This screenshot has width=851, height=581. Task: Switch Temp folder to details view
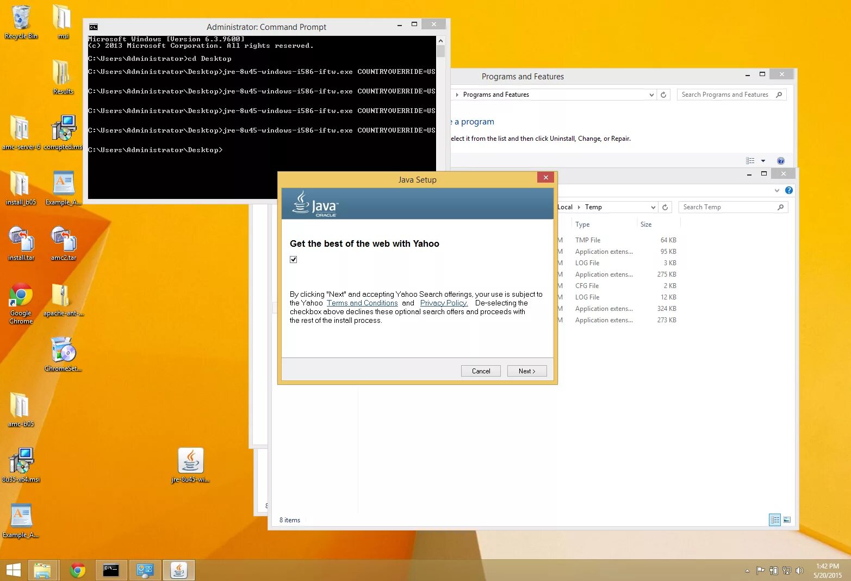click(775, 520)
